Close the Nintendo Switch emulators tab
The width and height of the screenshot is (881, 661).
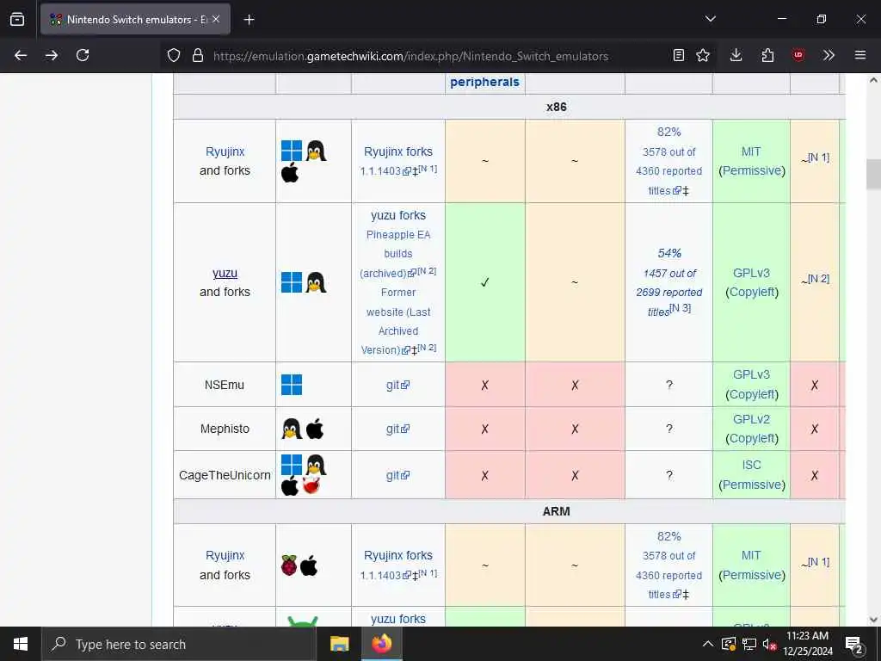216,19
